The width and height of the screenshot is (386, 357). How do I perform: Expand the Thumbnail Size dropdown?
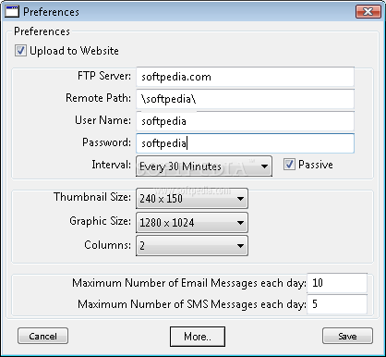click(x=192, y=199)
